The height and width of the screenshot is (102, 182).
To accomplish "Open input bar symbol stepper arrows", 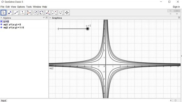I will click(x=171, y=100).
